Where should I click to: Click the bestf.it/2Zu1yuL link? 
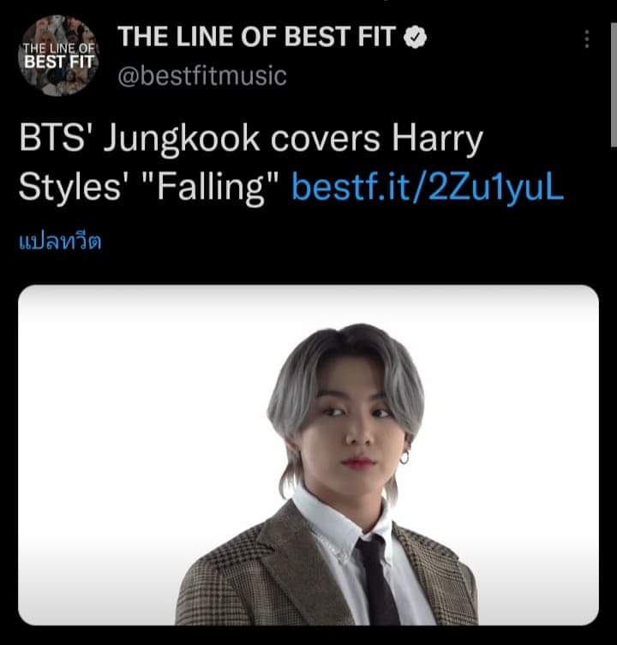click(428, 188)
